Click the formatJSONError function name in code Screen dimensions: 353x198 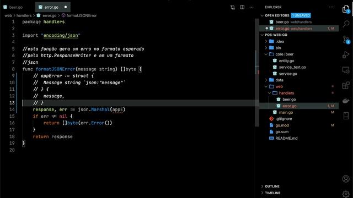click(x=55, y=69)
